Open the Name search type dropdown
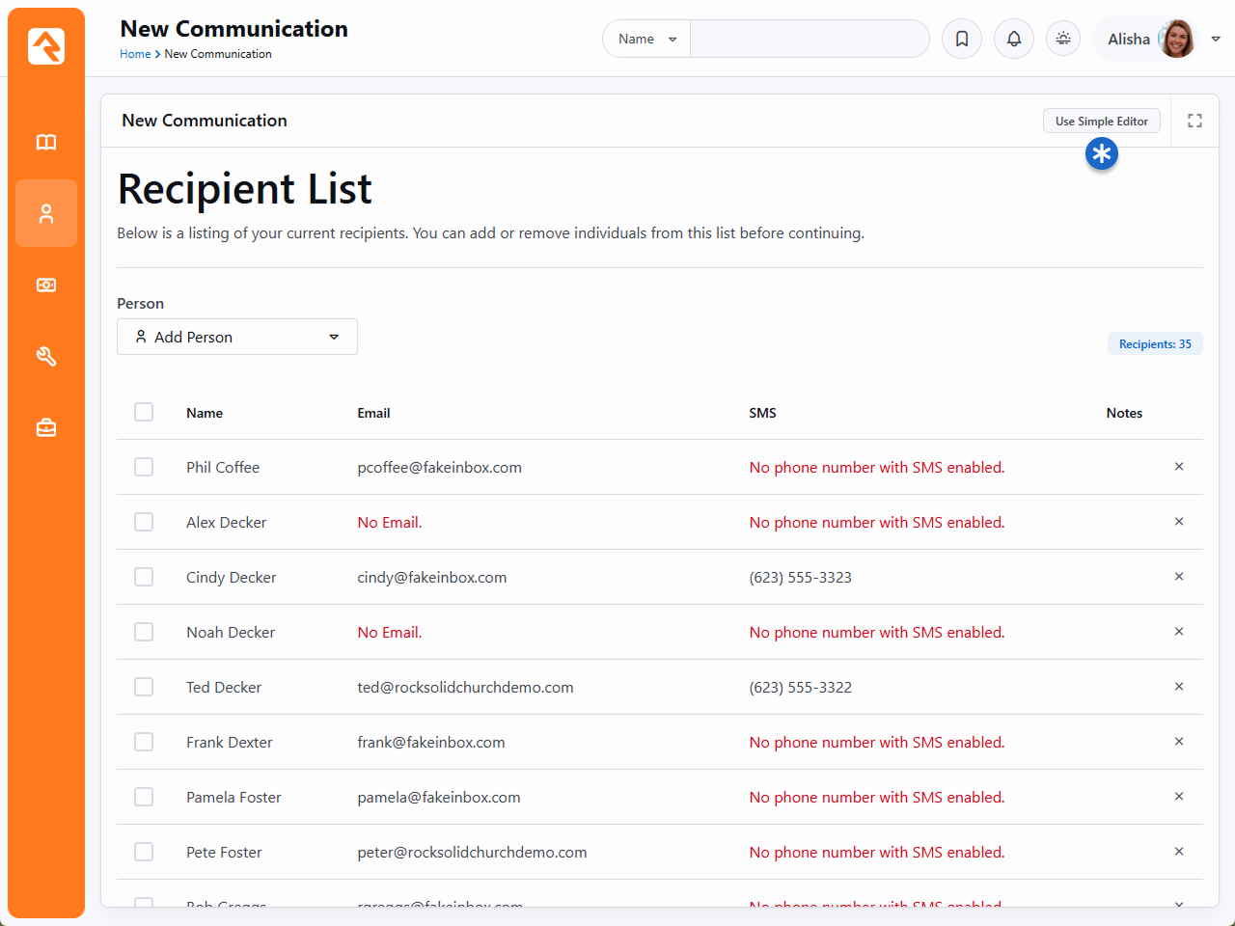The width and height of the screenshot is (1235, 926). [x=646, y=39]
